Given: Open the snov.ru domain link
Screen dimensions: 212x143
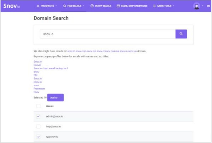Looking at the screenshot, I should (123, 51).
